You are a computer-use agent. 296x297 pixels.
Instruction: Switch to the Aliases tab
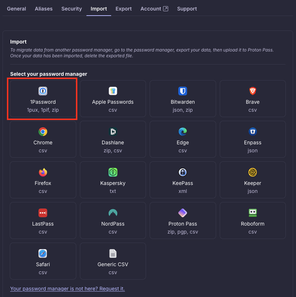pos(44,9)
